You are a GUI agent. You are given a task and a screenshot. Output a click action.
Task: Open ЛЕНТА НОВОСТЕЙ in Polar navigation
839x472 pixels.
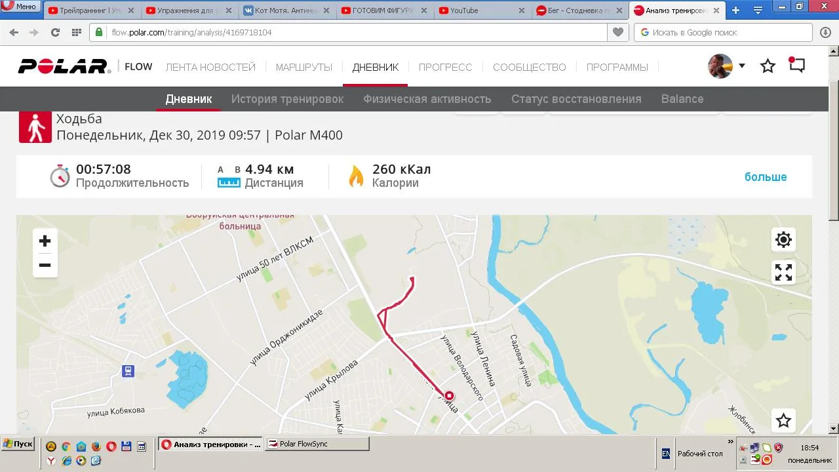[x=210, y=67]
